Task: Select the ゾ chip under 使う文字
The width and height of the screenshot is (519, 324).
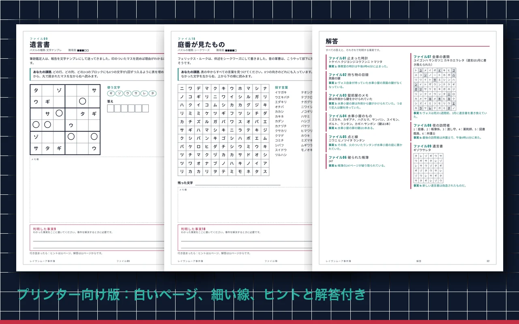Action: pos(119,93)
